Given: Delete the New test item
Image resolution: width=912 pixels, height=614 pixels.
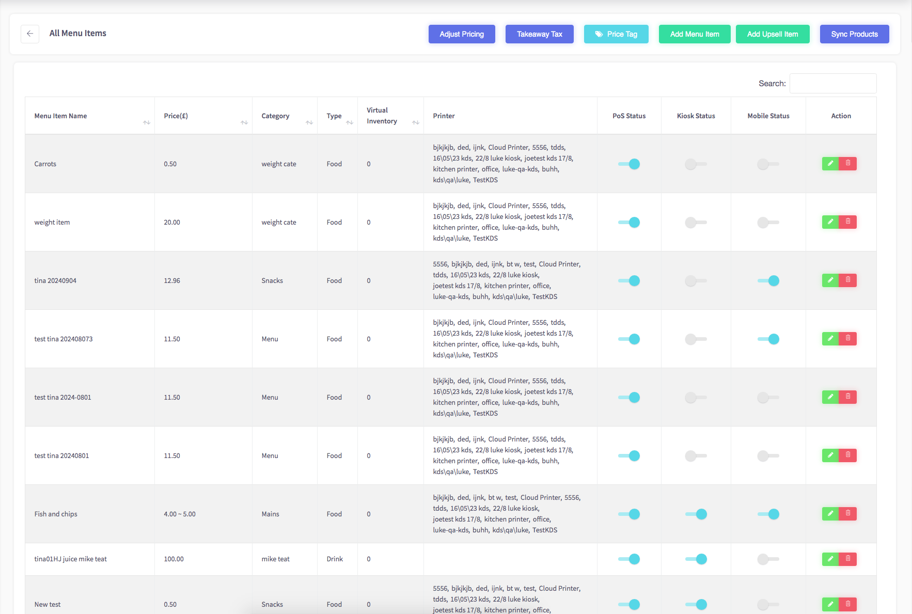Looking at the screenshot, I should pyautogui.click(x=848, y=604).
